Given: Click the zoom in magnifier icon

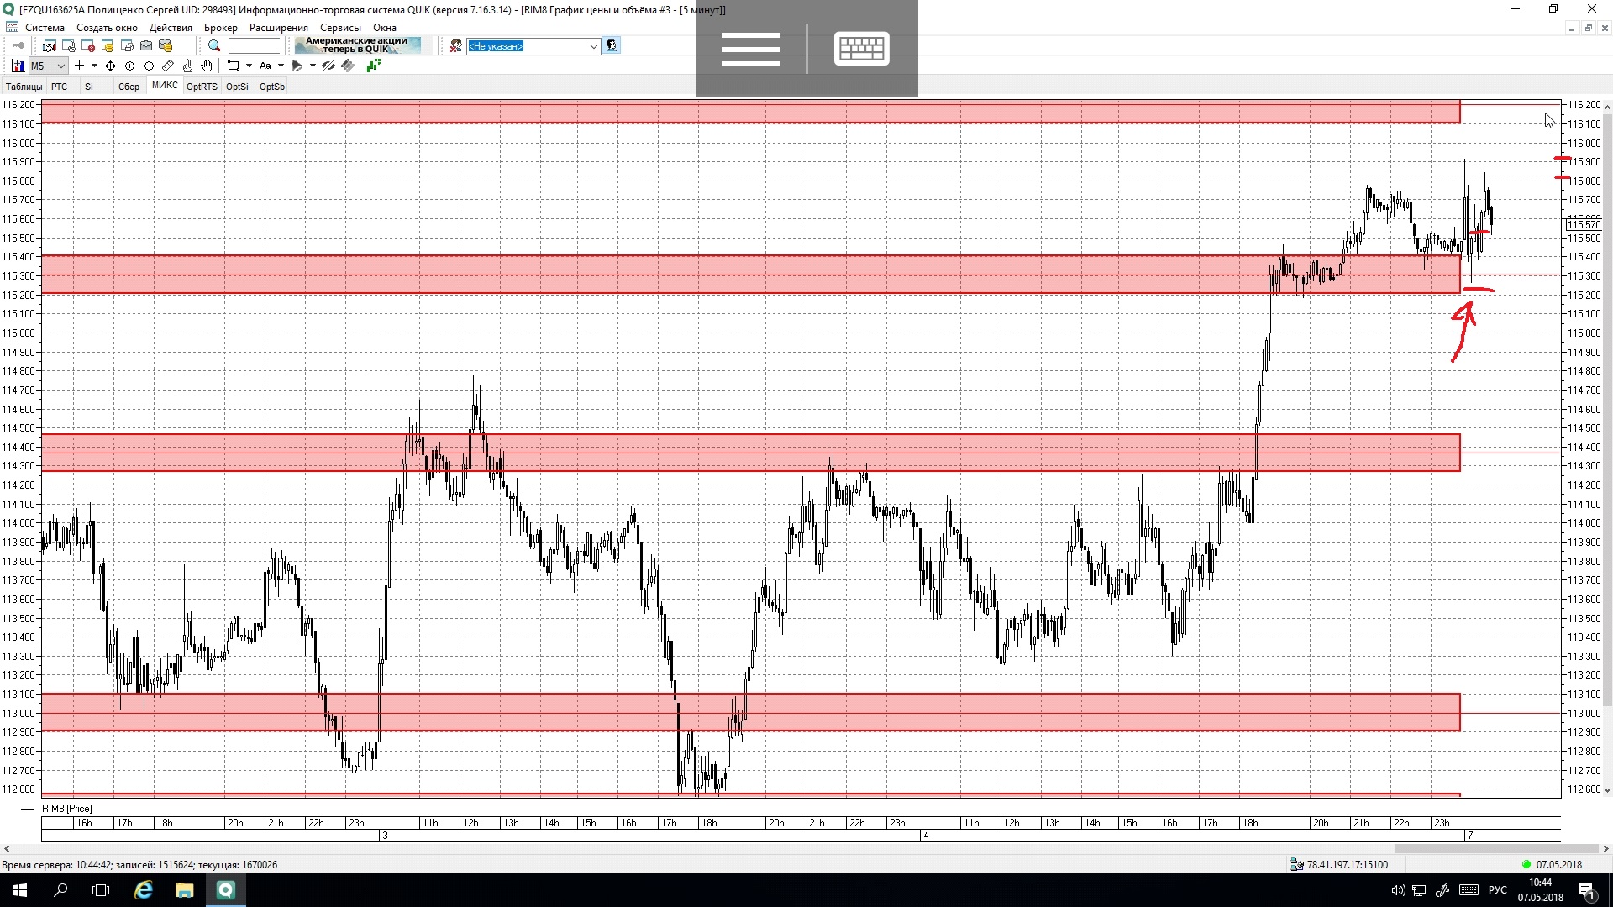Looking at the screenshot, I should [129, 66].
